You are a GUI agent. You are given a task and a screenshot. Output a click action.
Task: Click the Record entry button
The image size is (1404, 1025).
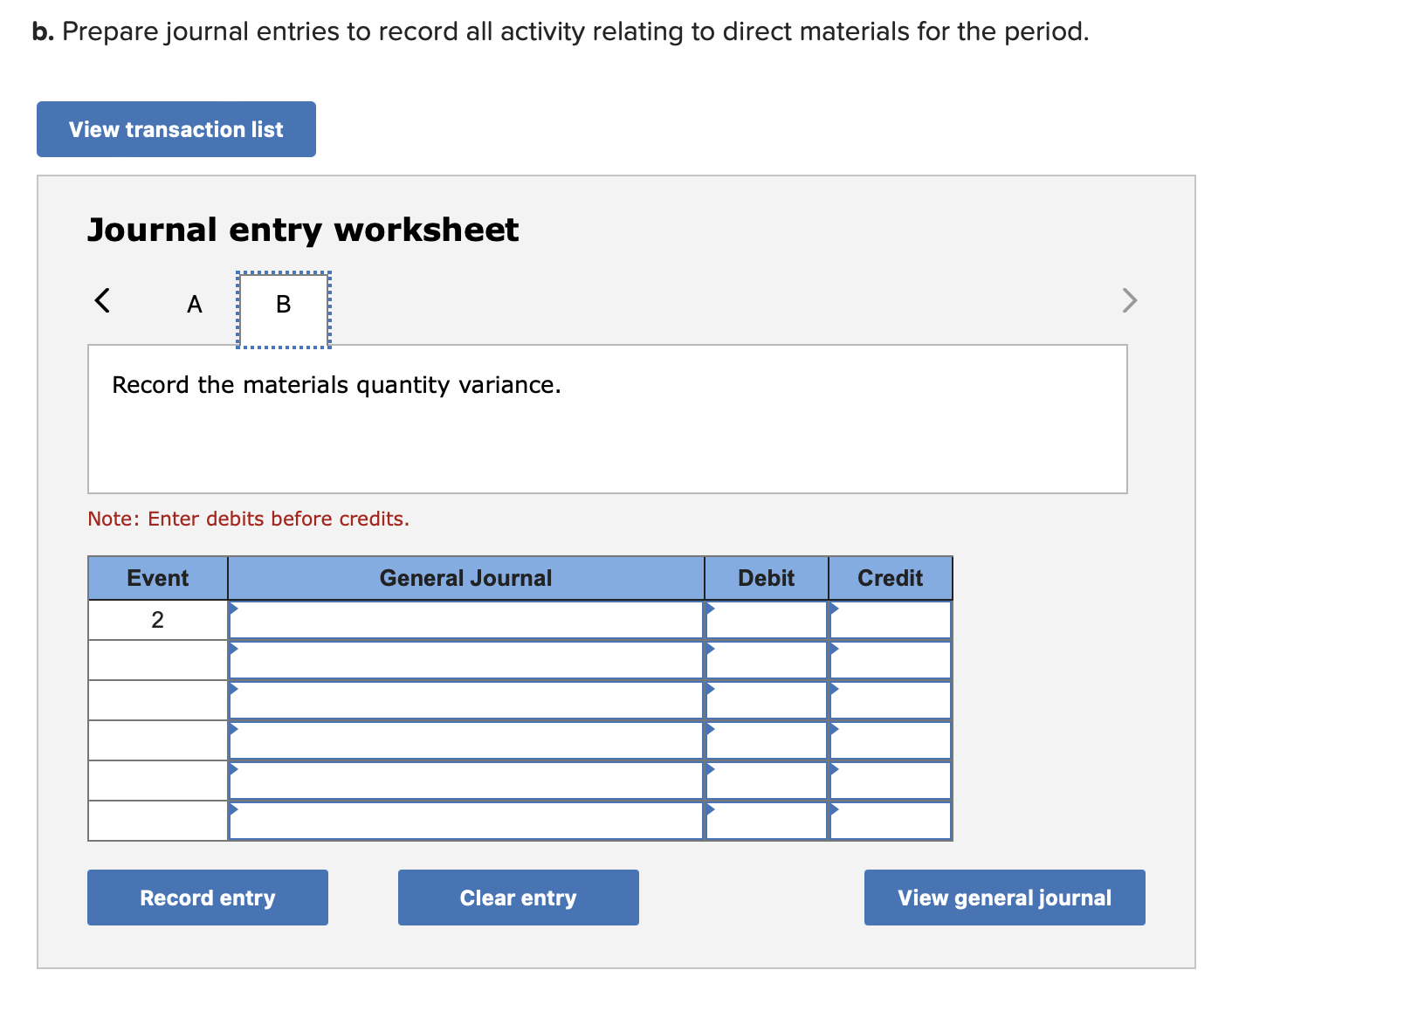pos(207,898)
